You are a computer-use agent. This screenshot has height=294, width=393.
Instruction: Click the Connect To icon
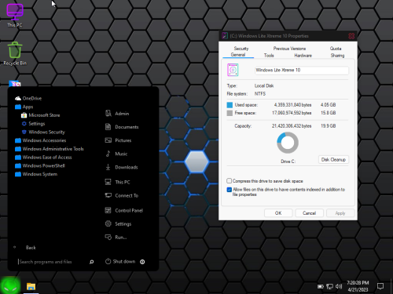coord(108,195)
